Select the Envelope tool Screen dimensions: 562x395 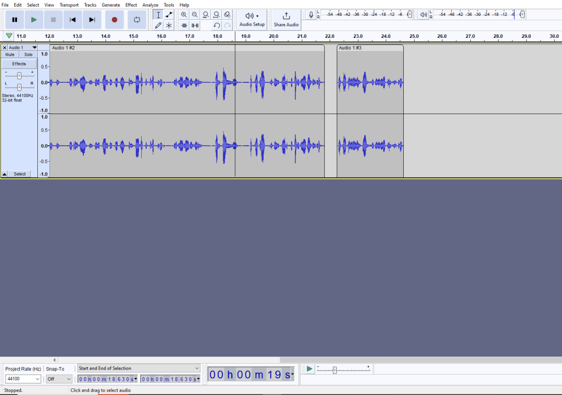point(169,15)
